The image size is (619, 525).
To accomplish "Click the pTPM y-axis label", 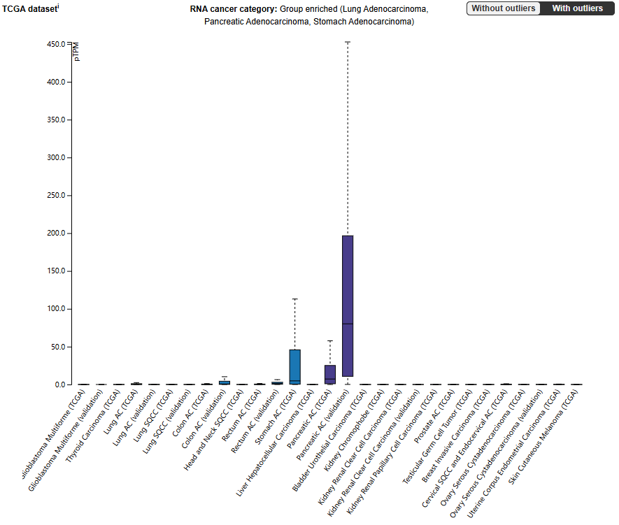I will pyautogui.click(x=76, y=52).
